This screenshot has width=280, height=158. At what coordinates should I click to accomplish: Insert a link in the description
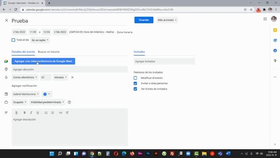(61, 113)
